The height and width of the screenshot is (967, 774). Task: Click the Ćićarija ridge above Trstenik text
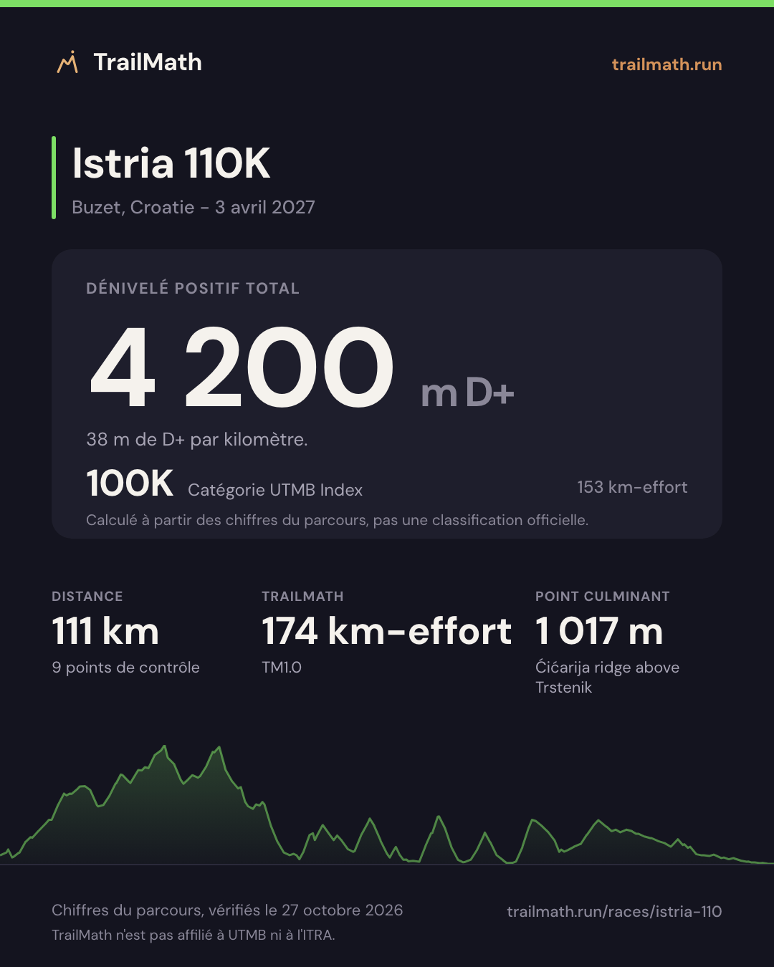pyautogui.click(x=607, y=677)
